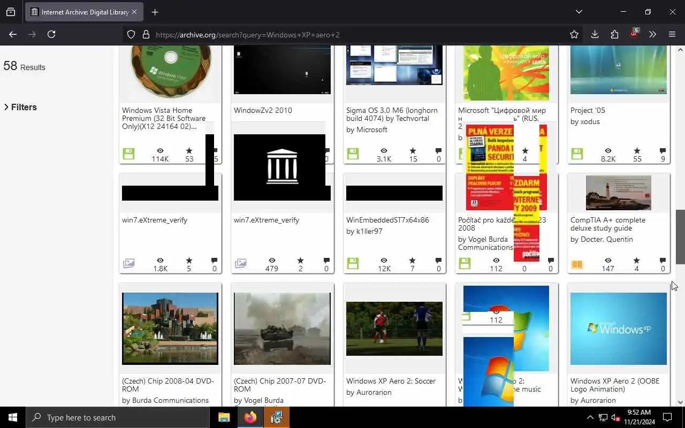The image size is (685, 428).
Task: Click the 58 Results count text
Action: click(24, 66)
